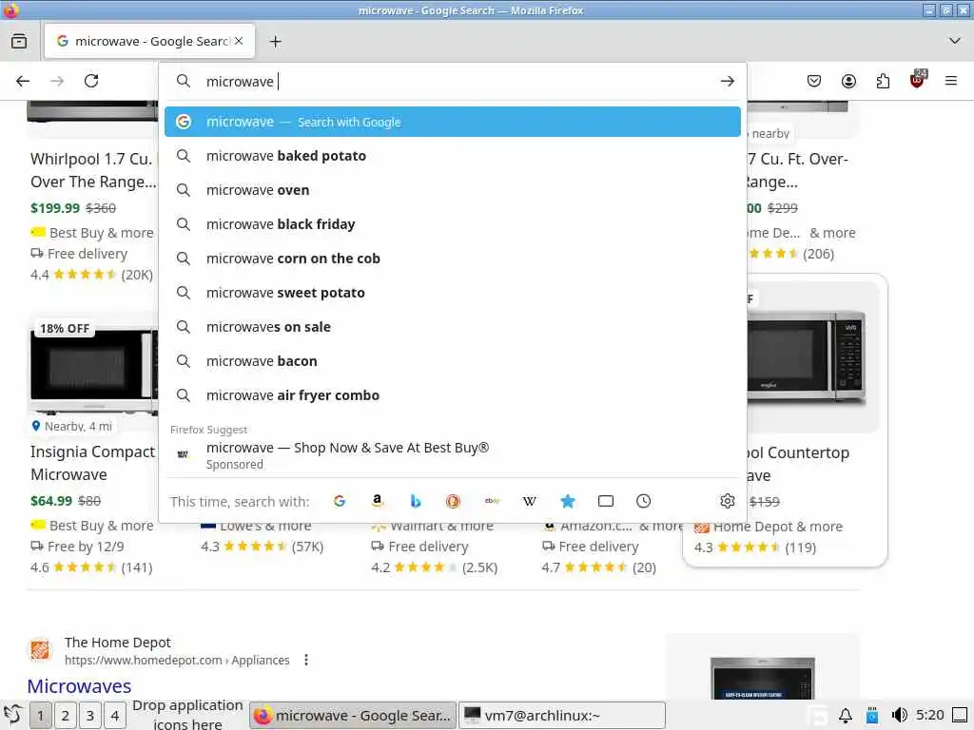Open notifications bell in system tray
This screenshot has width=974, height=730.
click(x=846, y=716)
